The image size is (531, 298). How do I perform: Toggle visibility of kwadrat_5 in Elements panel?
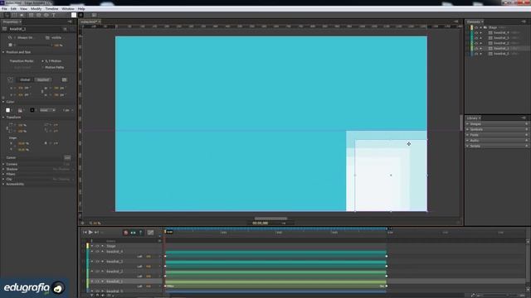(476, 54)
